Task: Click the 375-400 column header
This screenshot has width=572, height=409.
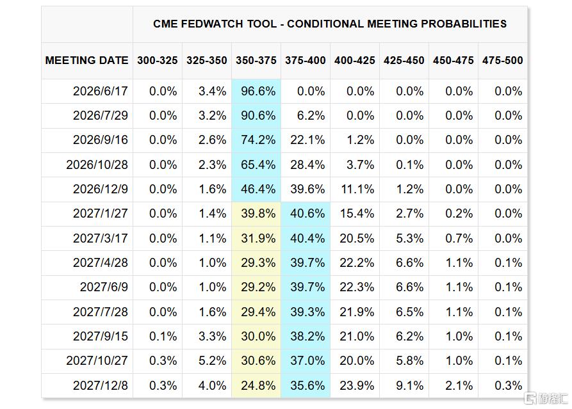Action: (306, 61)
